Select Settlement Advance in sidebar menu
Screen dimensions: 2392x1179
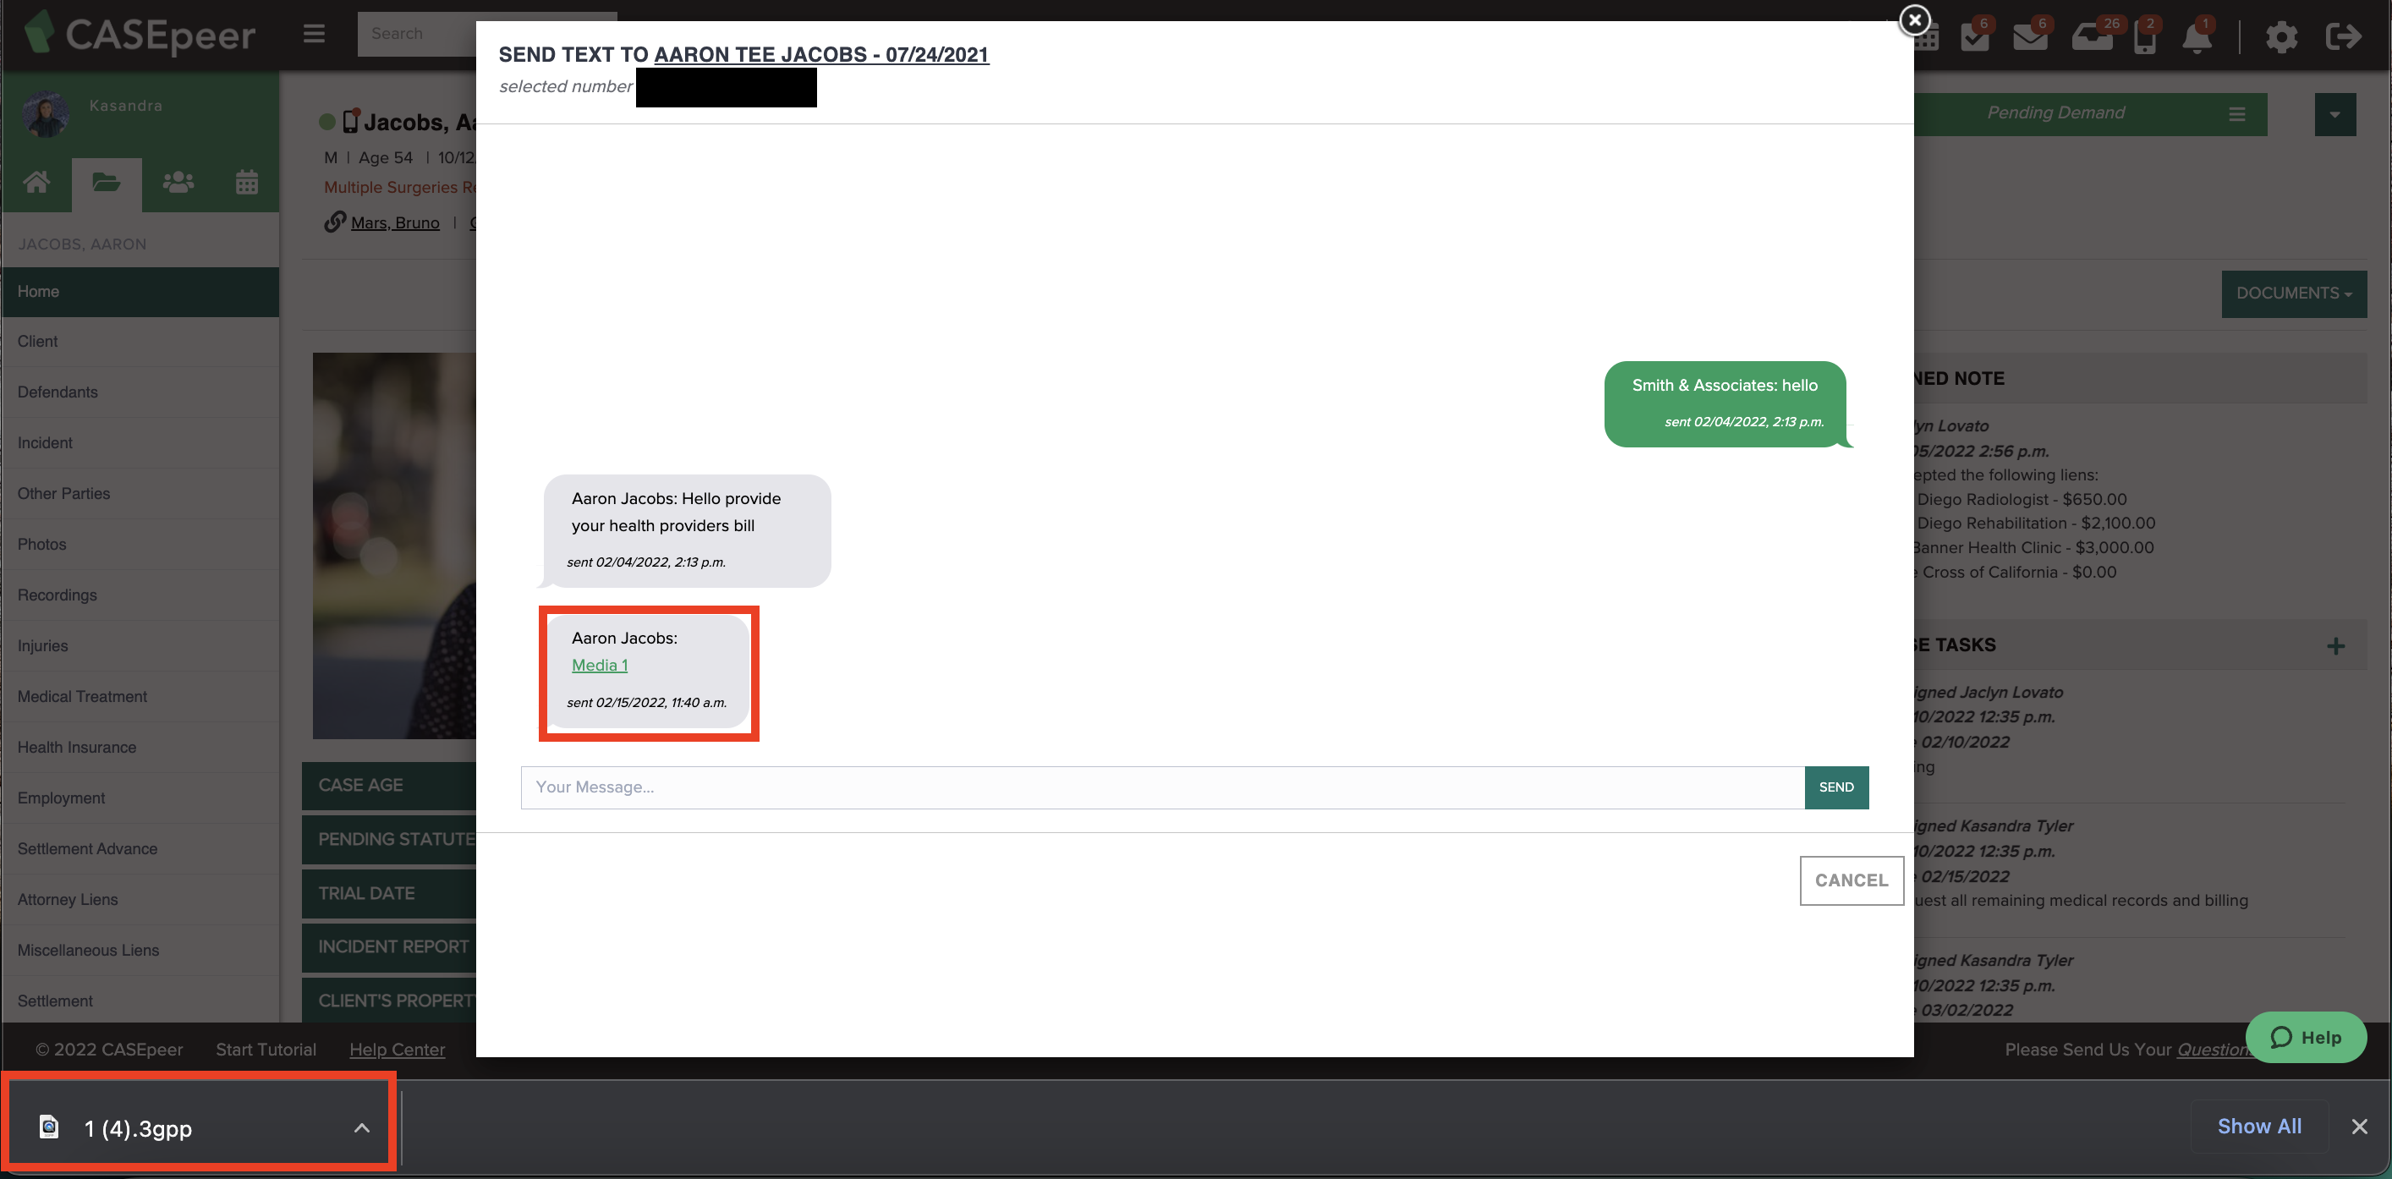pos(140,848)
